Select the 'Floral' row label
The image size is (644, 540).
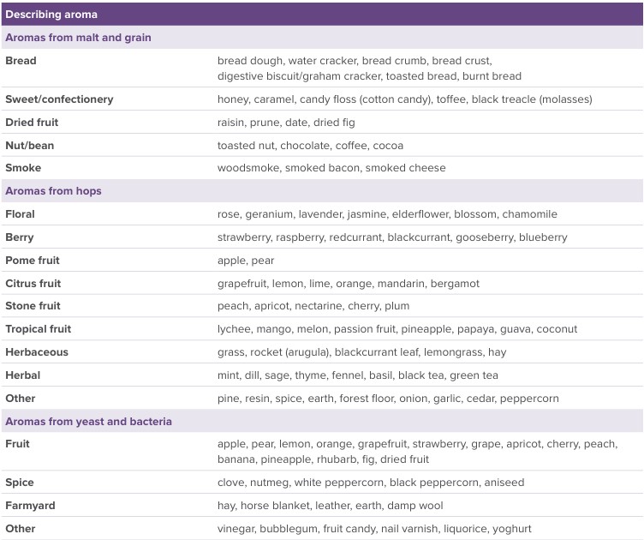[21, 214]
